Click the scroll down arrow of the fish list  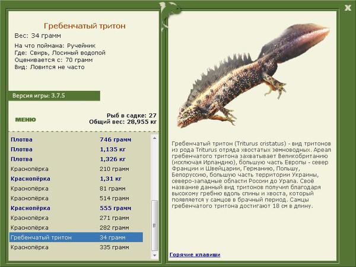tap(155, 255)
